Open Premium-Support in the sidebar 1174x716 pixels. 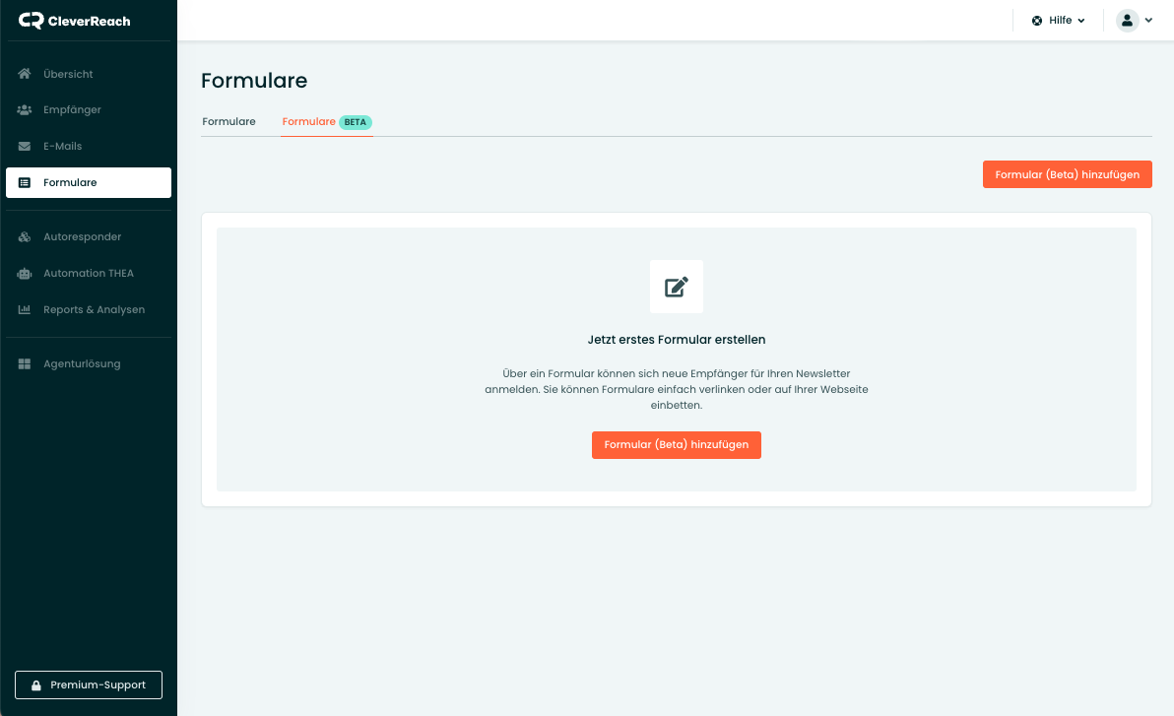click(x=89, y=684)
